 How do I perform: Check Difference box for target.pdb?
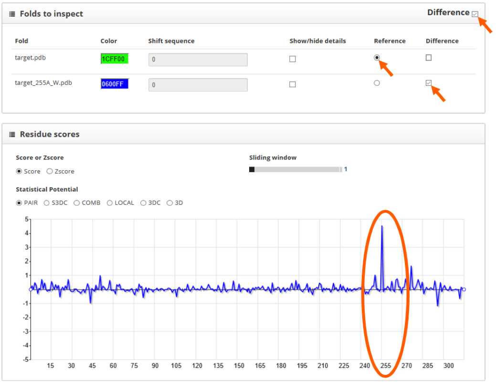(x=429, y=58)
